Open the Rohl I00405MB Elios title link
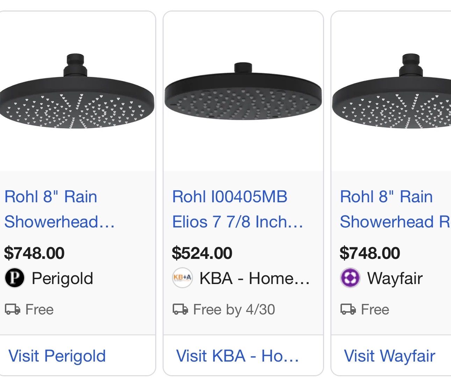 click(238, 209)
